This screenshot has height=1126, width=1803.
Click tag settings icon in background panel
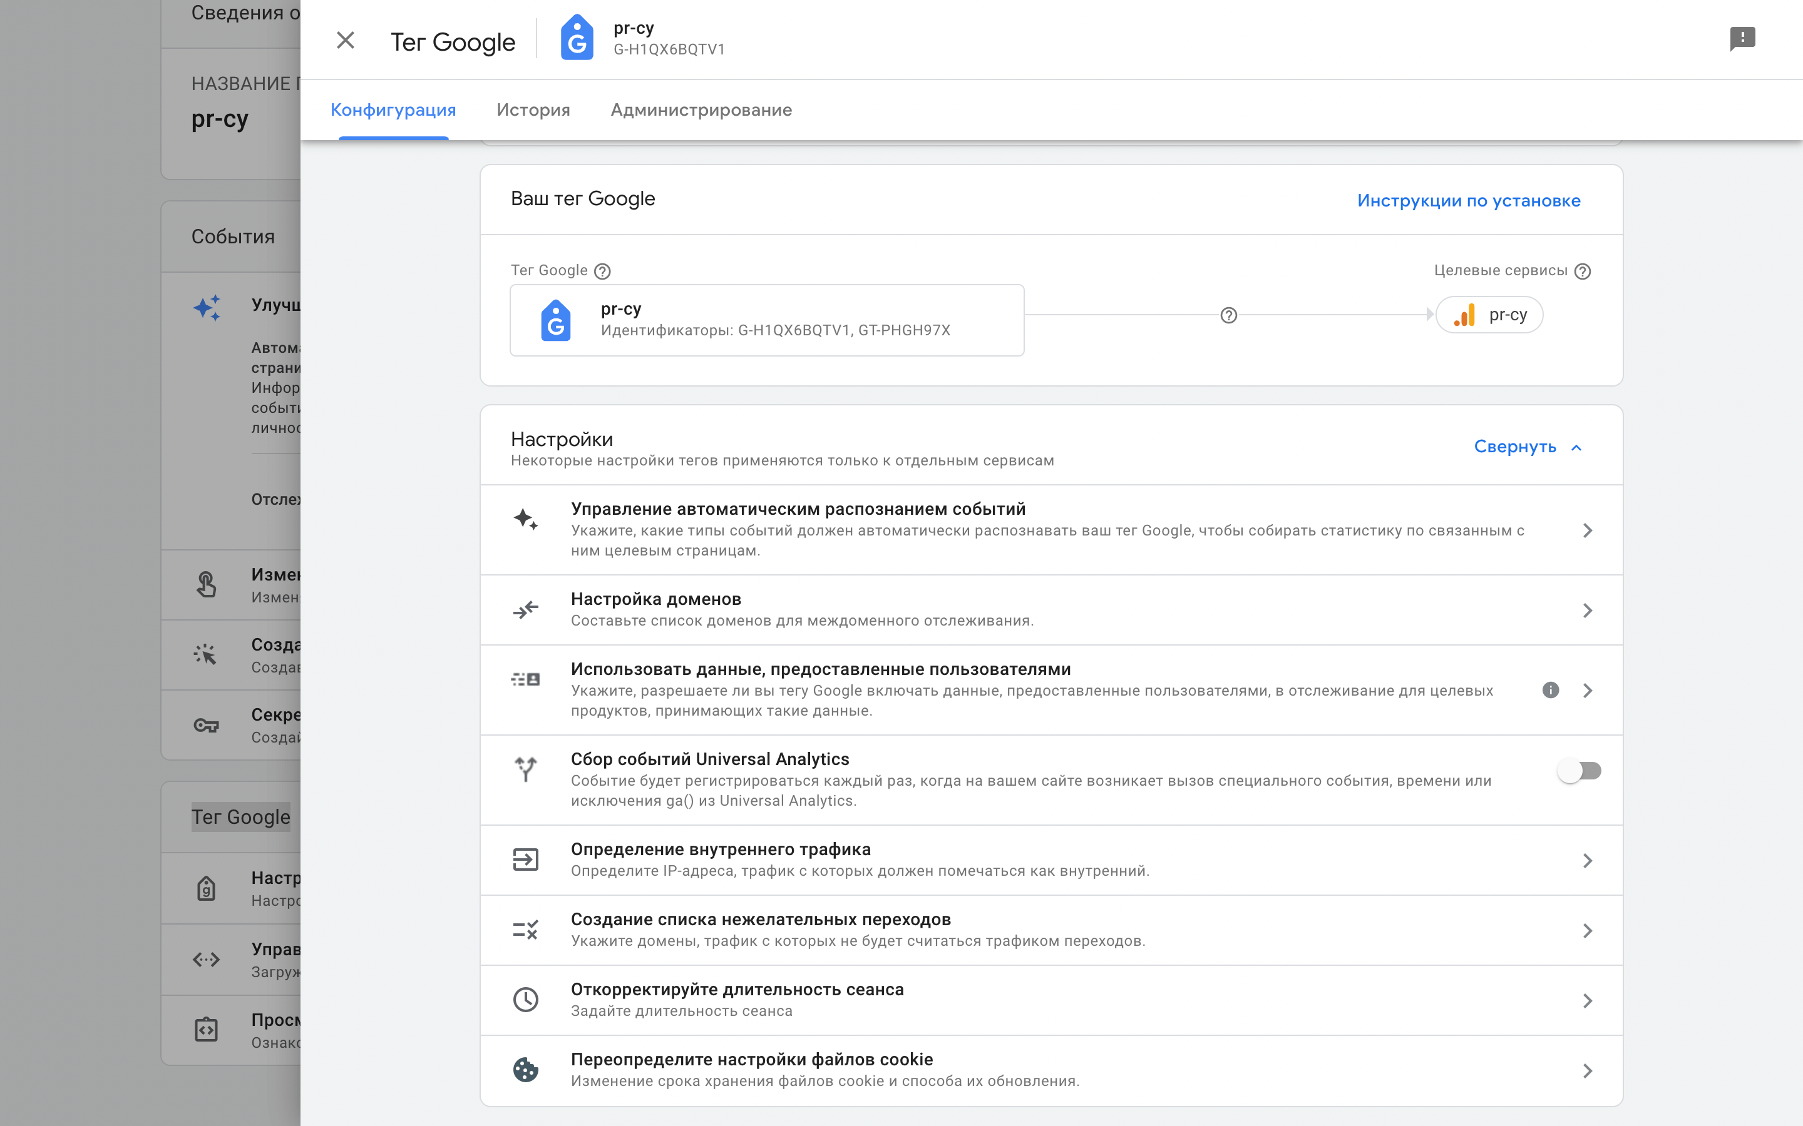click(207, 888)
